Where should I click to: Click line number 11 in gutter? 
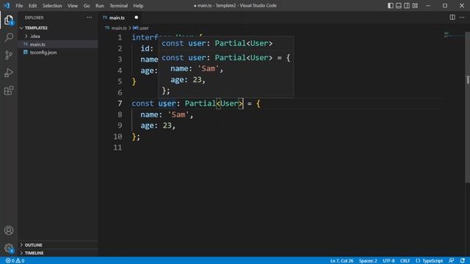(117, 147)
